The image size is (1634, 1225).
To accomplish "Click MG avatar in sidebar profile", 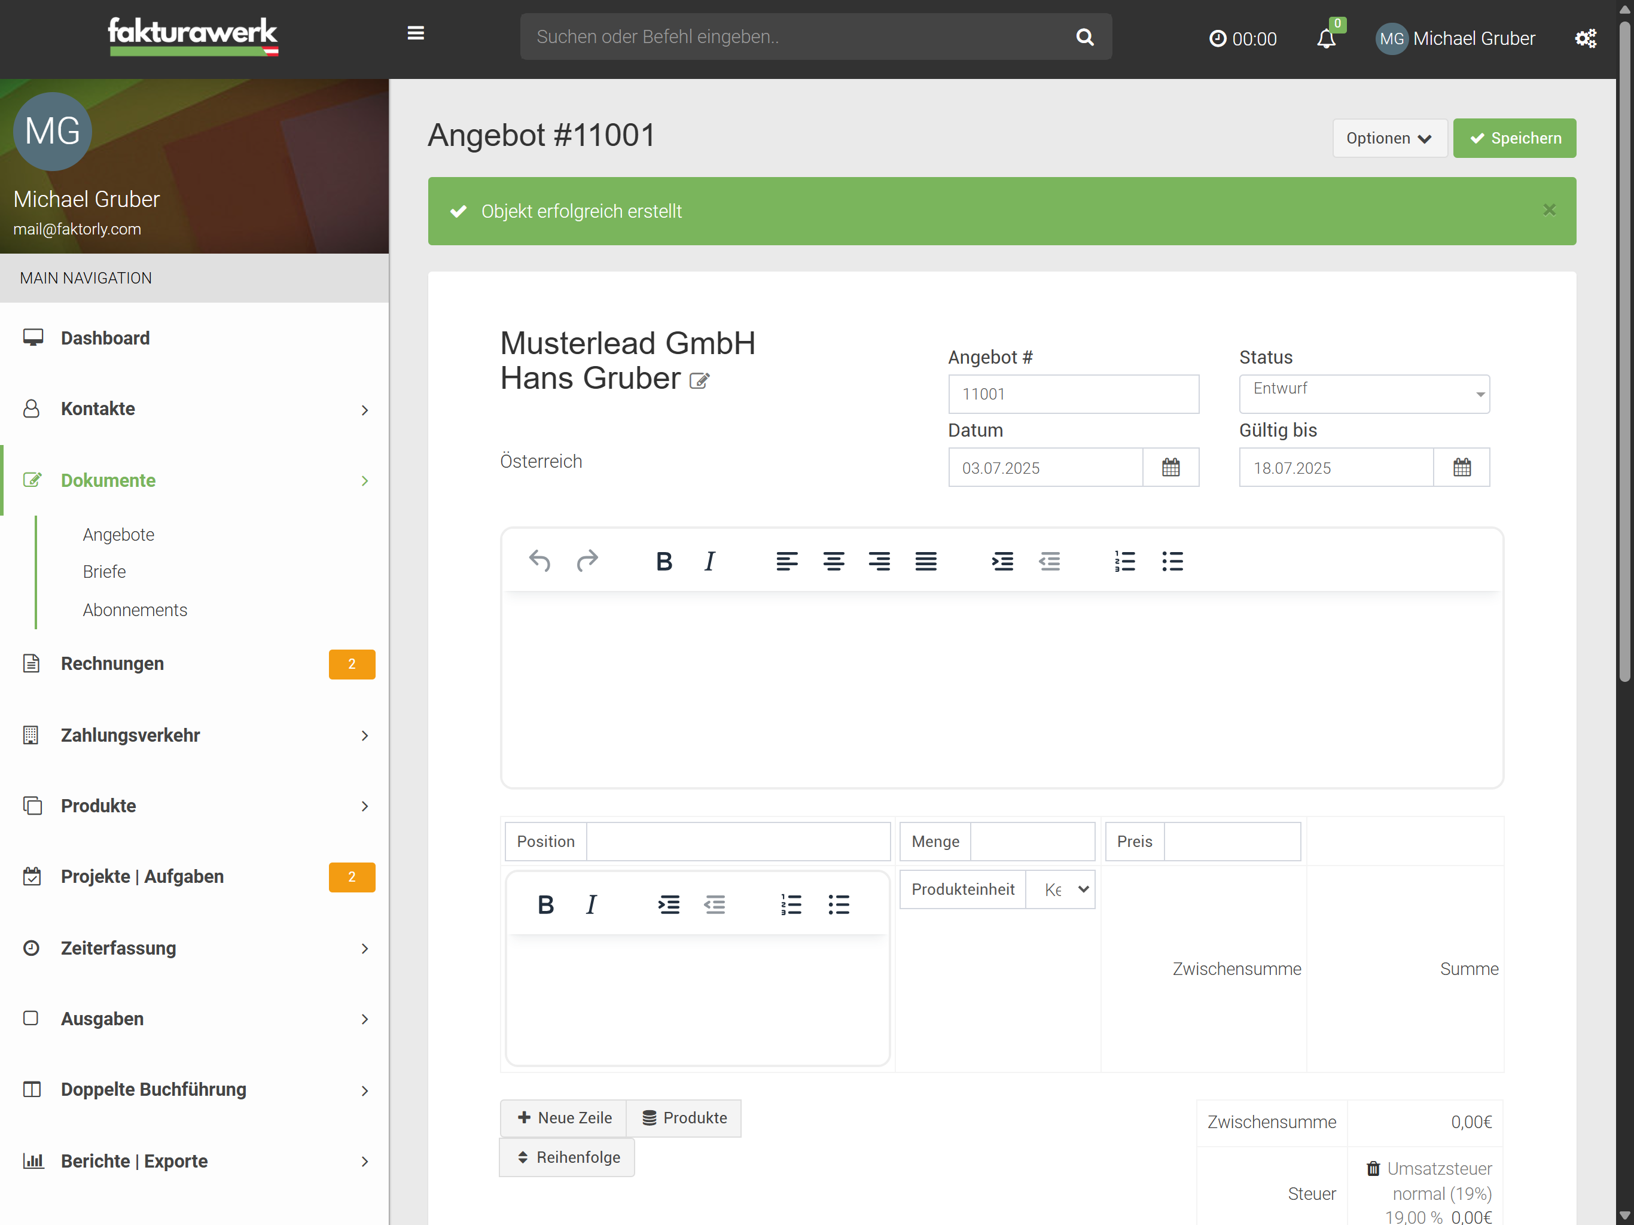I will tap(53, 132).
